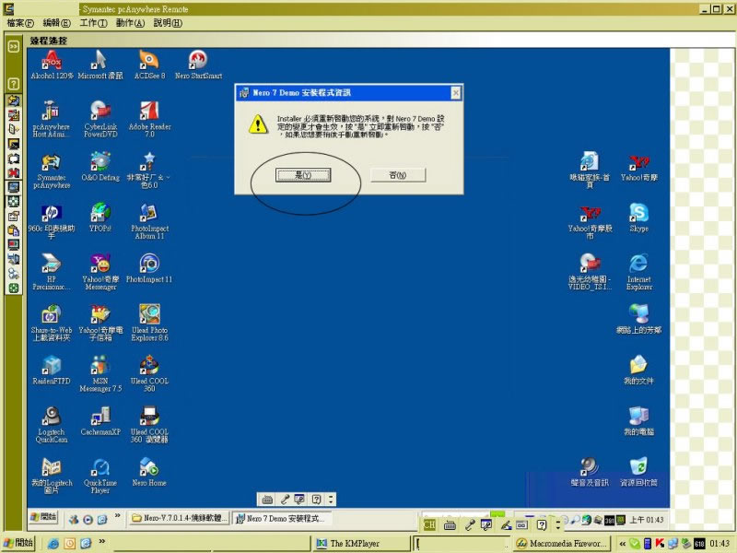Viewport: 737px width, 553px height.
Task: Click the RaidenFTPD desktop icon
Action: pyautogui.click(x=52, y=371)
